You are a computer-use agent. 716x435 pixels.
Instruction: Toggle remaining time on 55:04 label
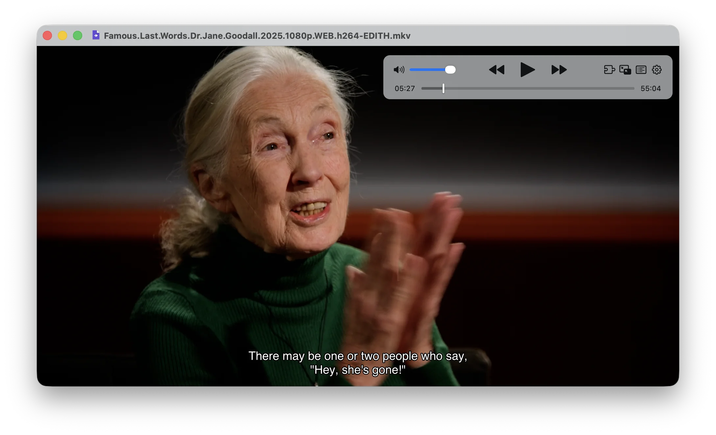pos(651,88)
